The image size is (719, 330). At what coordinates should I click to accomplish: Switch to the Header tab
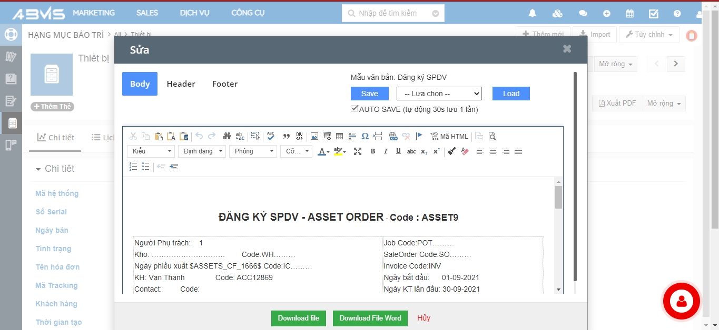coord(181,84)
